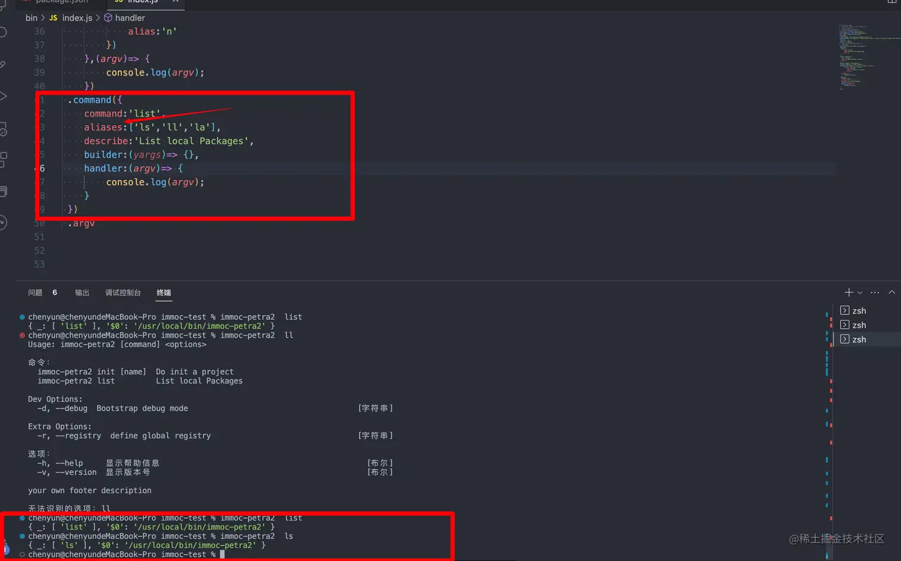Click line number 52 in the gutter
901x561 pixels.
39,251
